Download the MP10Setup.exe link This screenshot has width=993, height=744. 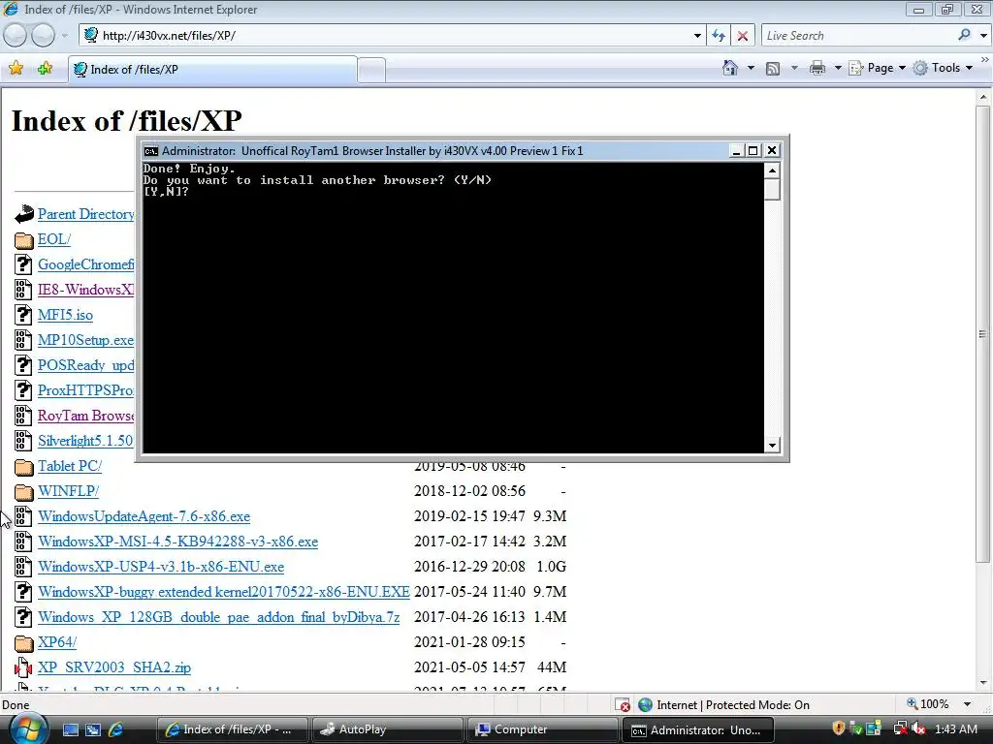pos(85,340)
